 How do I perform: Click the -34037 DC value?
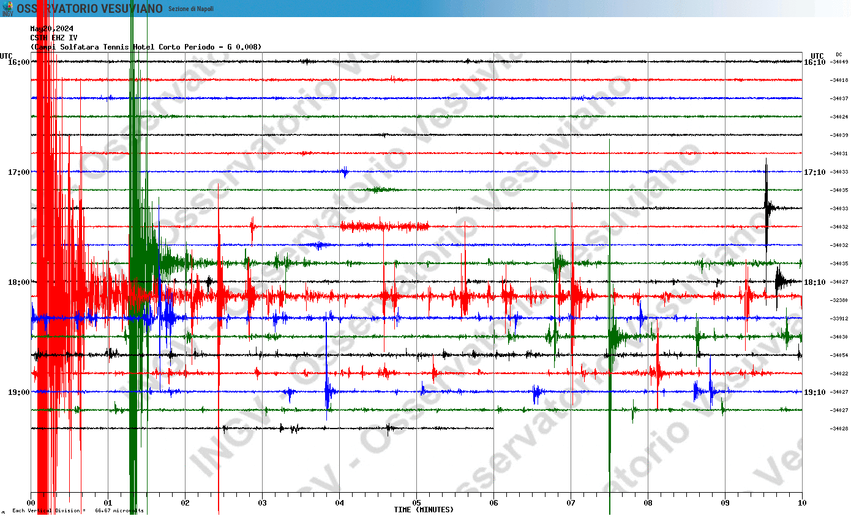point(839,98)
